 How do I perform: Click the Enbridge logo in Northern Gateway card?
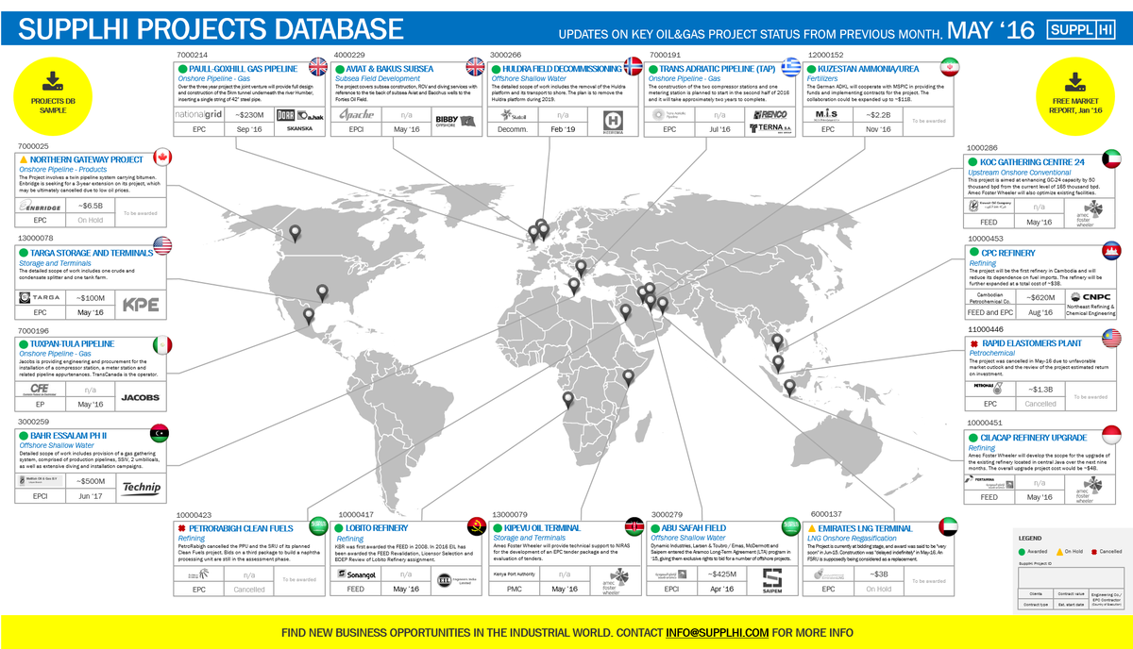click(42, 206)
